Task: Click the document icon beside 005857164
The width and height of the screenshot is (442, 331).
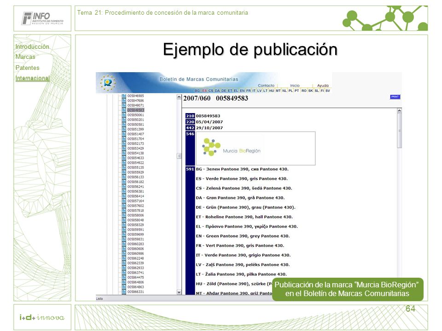Action: 124,201
